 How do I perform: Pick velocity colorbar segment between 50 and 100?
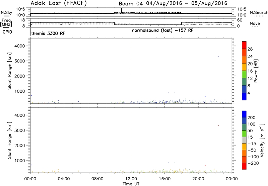click(244, 127)
